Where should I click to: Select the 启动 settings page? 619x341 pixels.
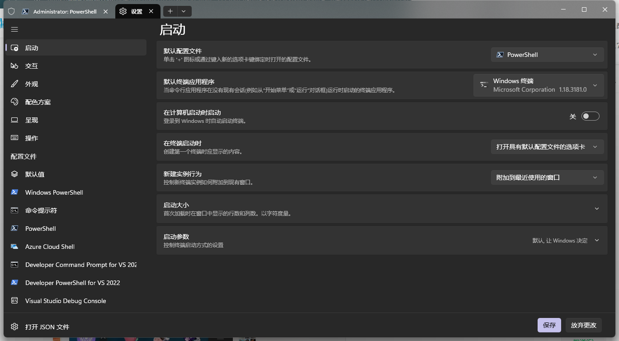pyautogui.click(x=76, y=48)
